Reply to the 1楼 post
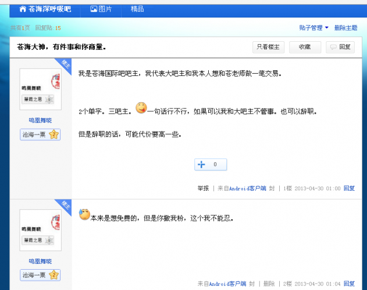The height and width of the screenshot is (290, 367). click(349, 188)
